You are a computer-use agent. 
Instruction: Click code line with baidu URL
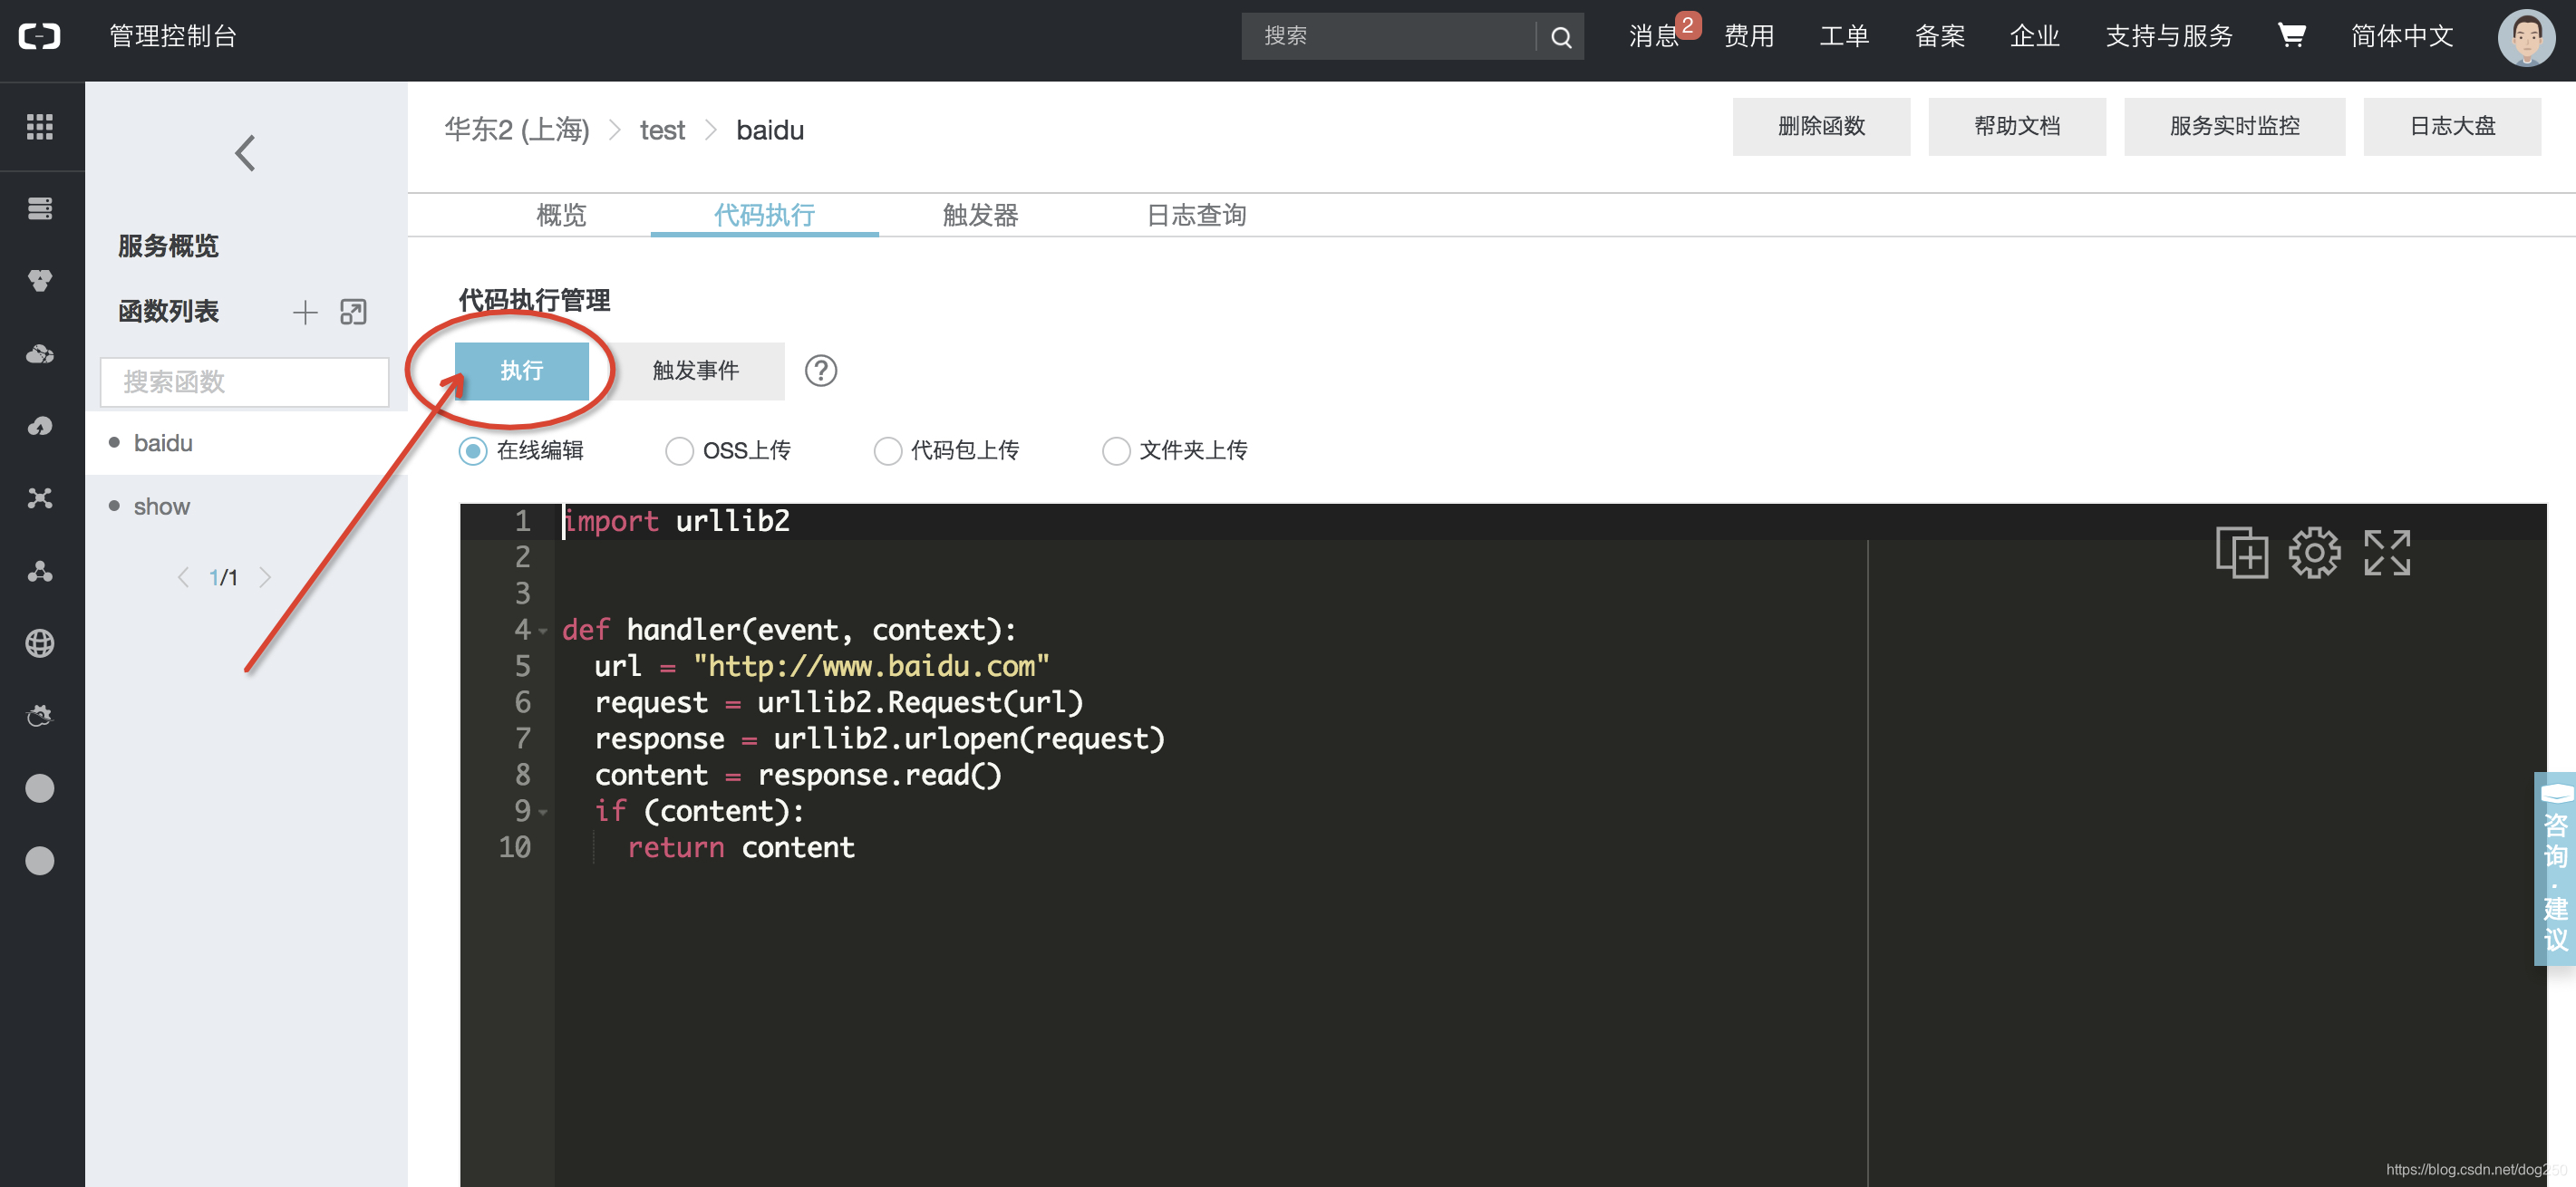[x=821, y=667]
